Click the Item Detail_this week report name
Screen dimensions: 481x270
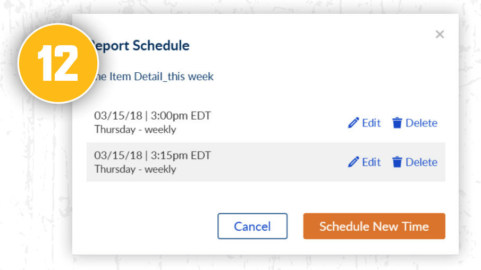155,77
